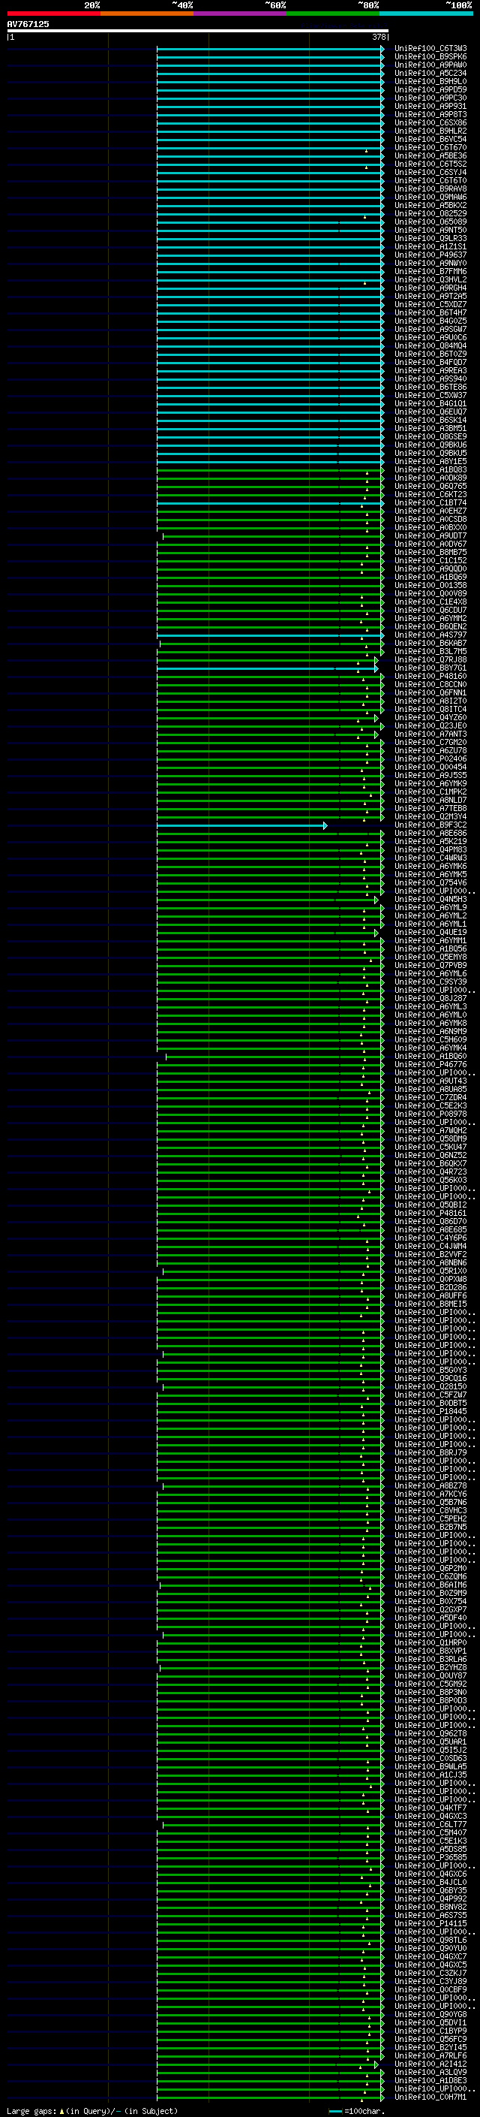The image size is (480, 2117).
Task: Select hit label UniRef100_C6T3W3
Action: pyautogui.click(x=430, y=49)
